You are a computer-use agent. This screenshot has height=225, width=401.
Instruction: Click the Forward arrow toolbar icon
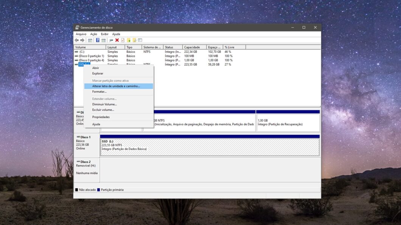[82, 40]
